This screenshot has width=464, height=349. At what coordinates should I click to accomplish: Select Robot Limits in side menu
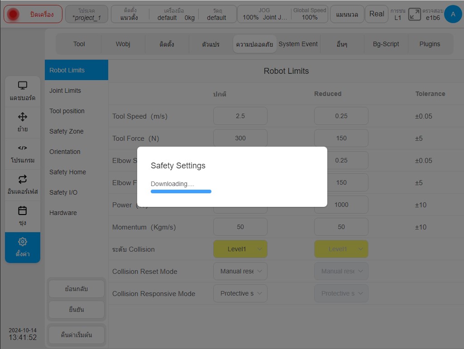click(77, 70)
